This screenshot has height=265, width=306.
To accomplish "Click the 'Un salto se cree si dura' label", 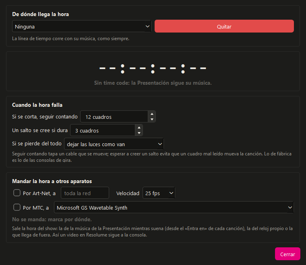I will [40, 130].
